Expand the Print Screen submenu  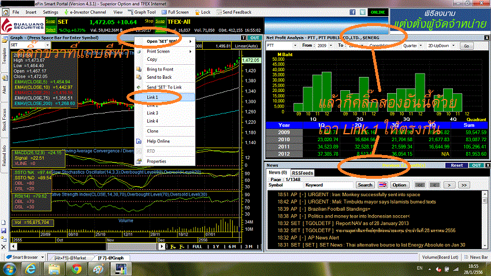(x=165, y=51)
